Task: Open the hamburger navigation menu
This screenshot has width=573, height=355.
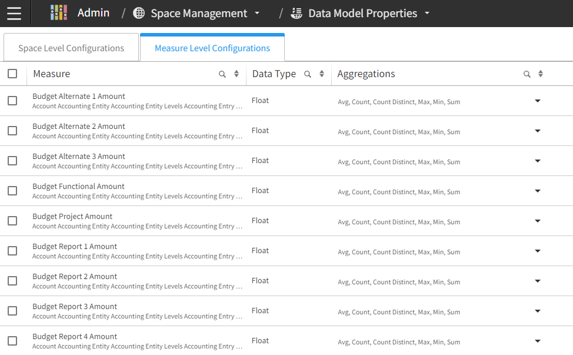Action: point(14,13)
